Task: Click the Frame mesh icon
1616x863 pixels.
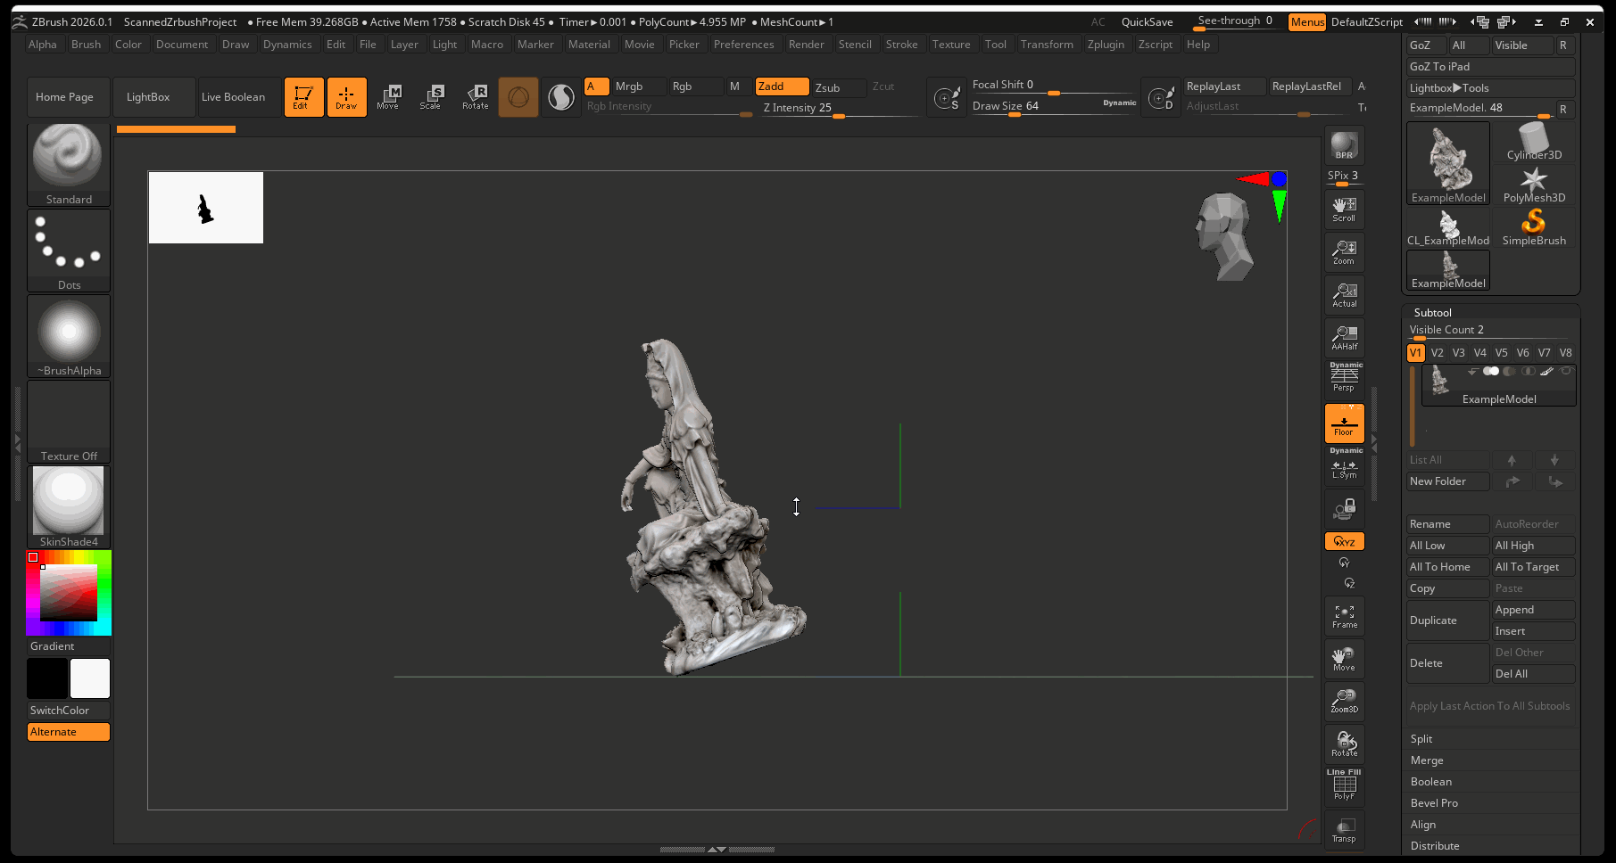Action: pos(1344,616)
